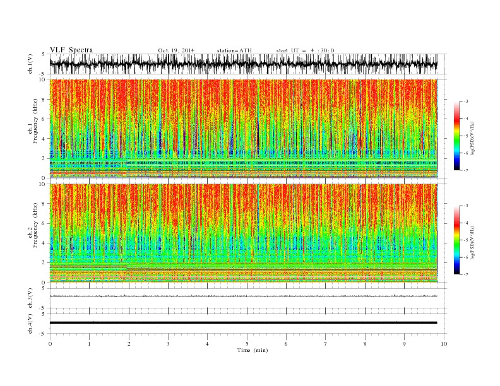The width and height of the screenshot is (500, 386).
Task: Click the "ch.1(V)" waveform axis label
Action: (30, 64)
